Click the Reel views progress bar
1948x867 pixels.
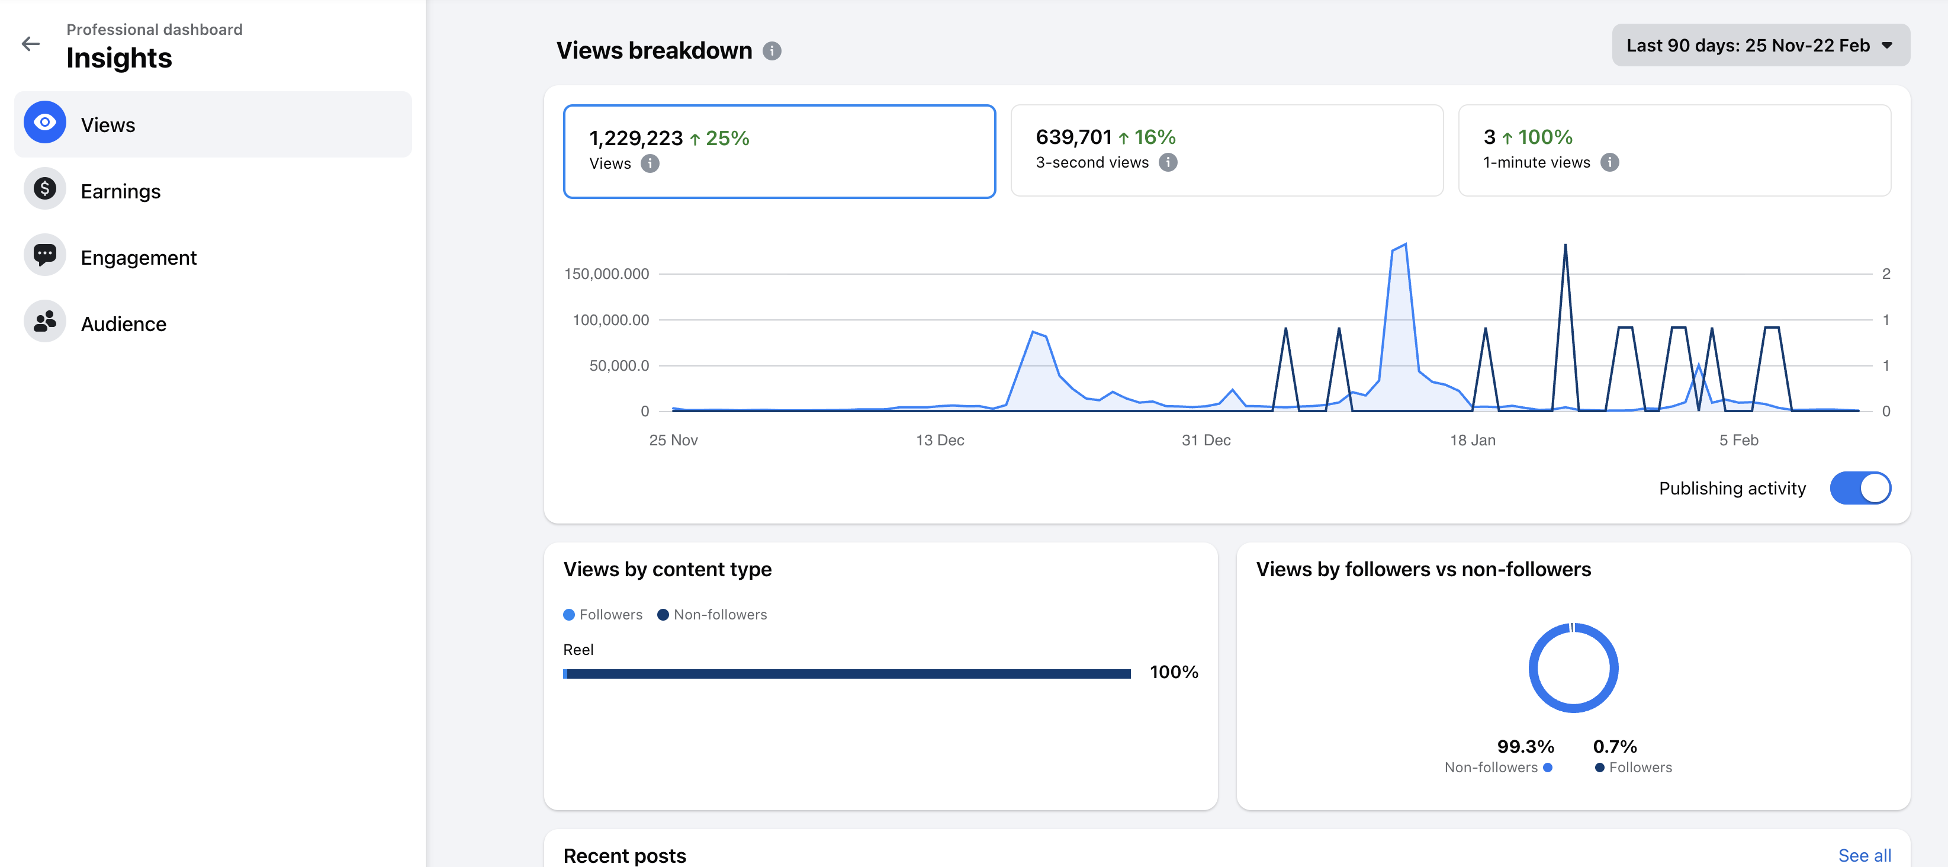point(846,673)
